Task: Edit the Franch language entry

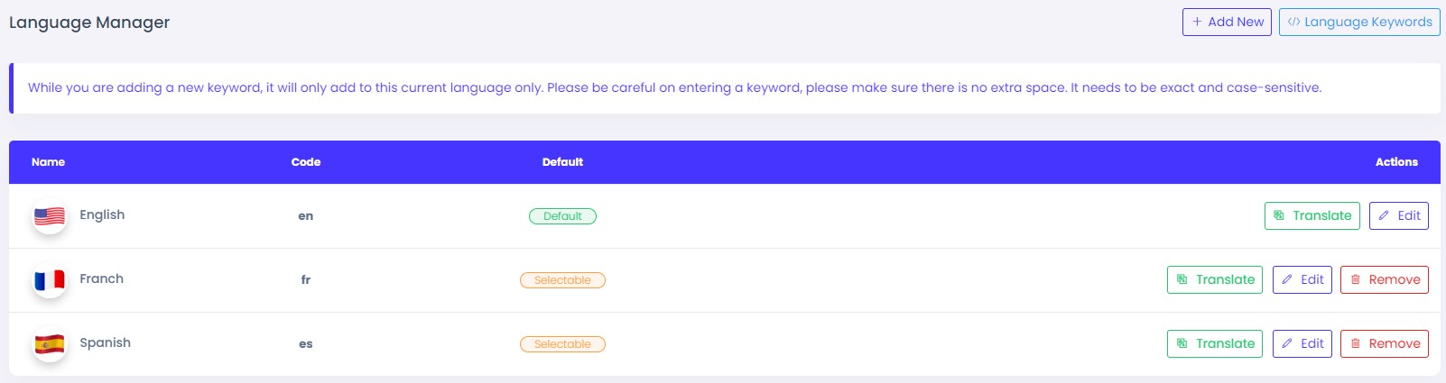Action: [x=1302, y=280]
